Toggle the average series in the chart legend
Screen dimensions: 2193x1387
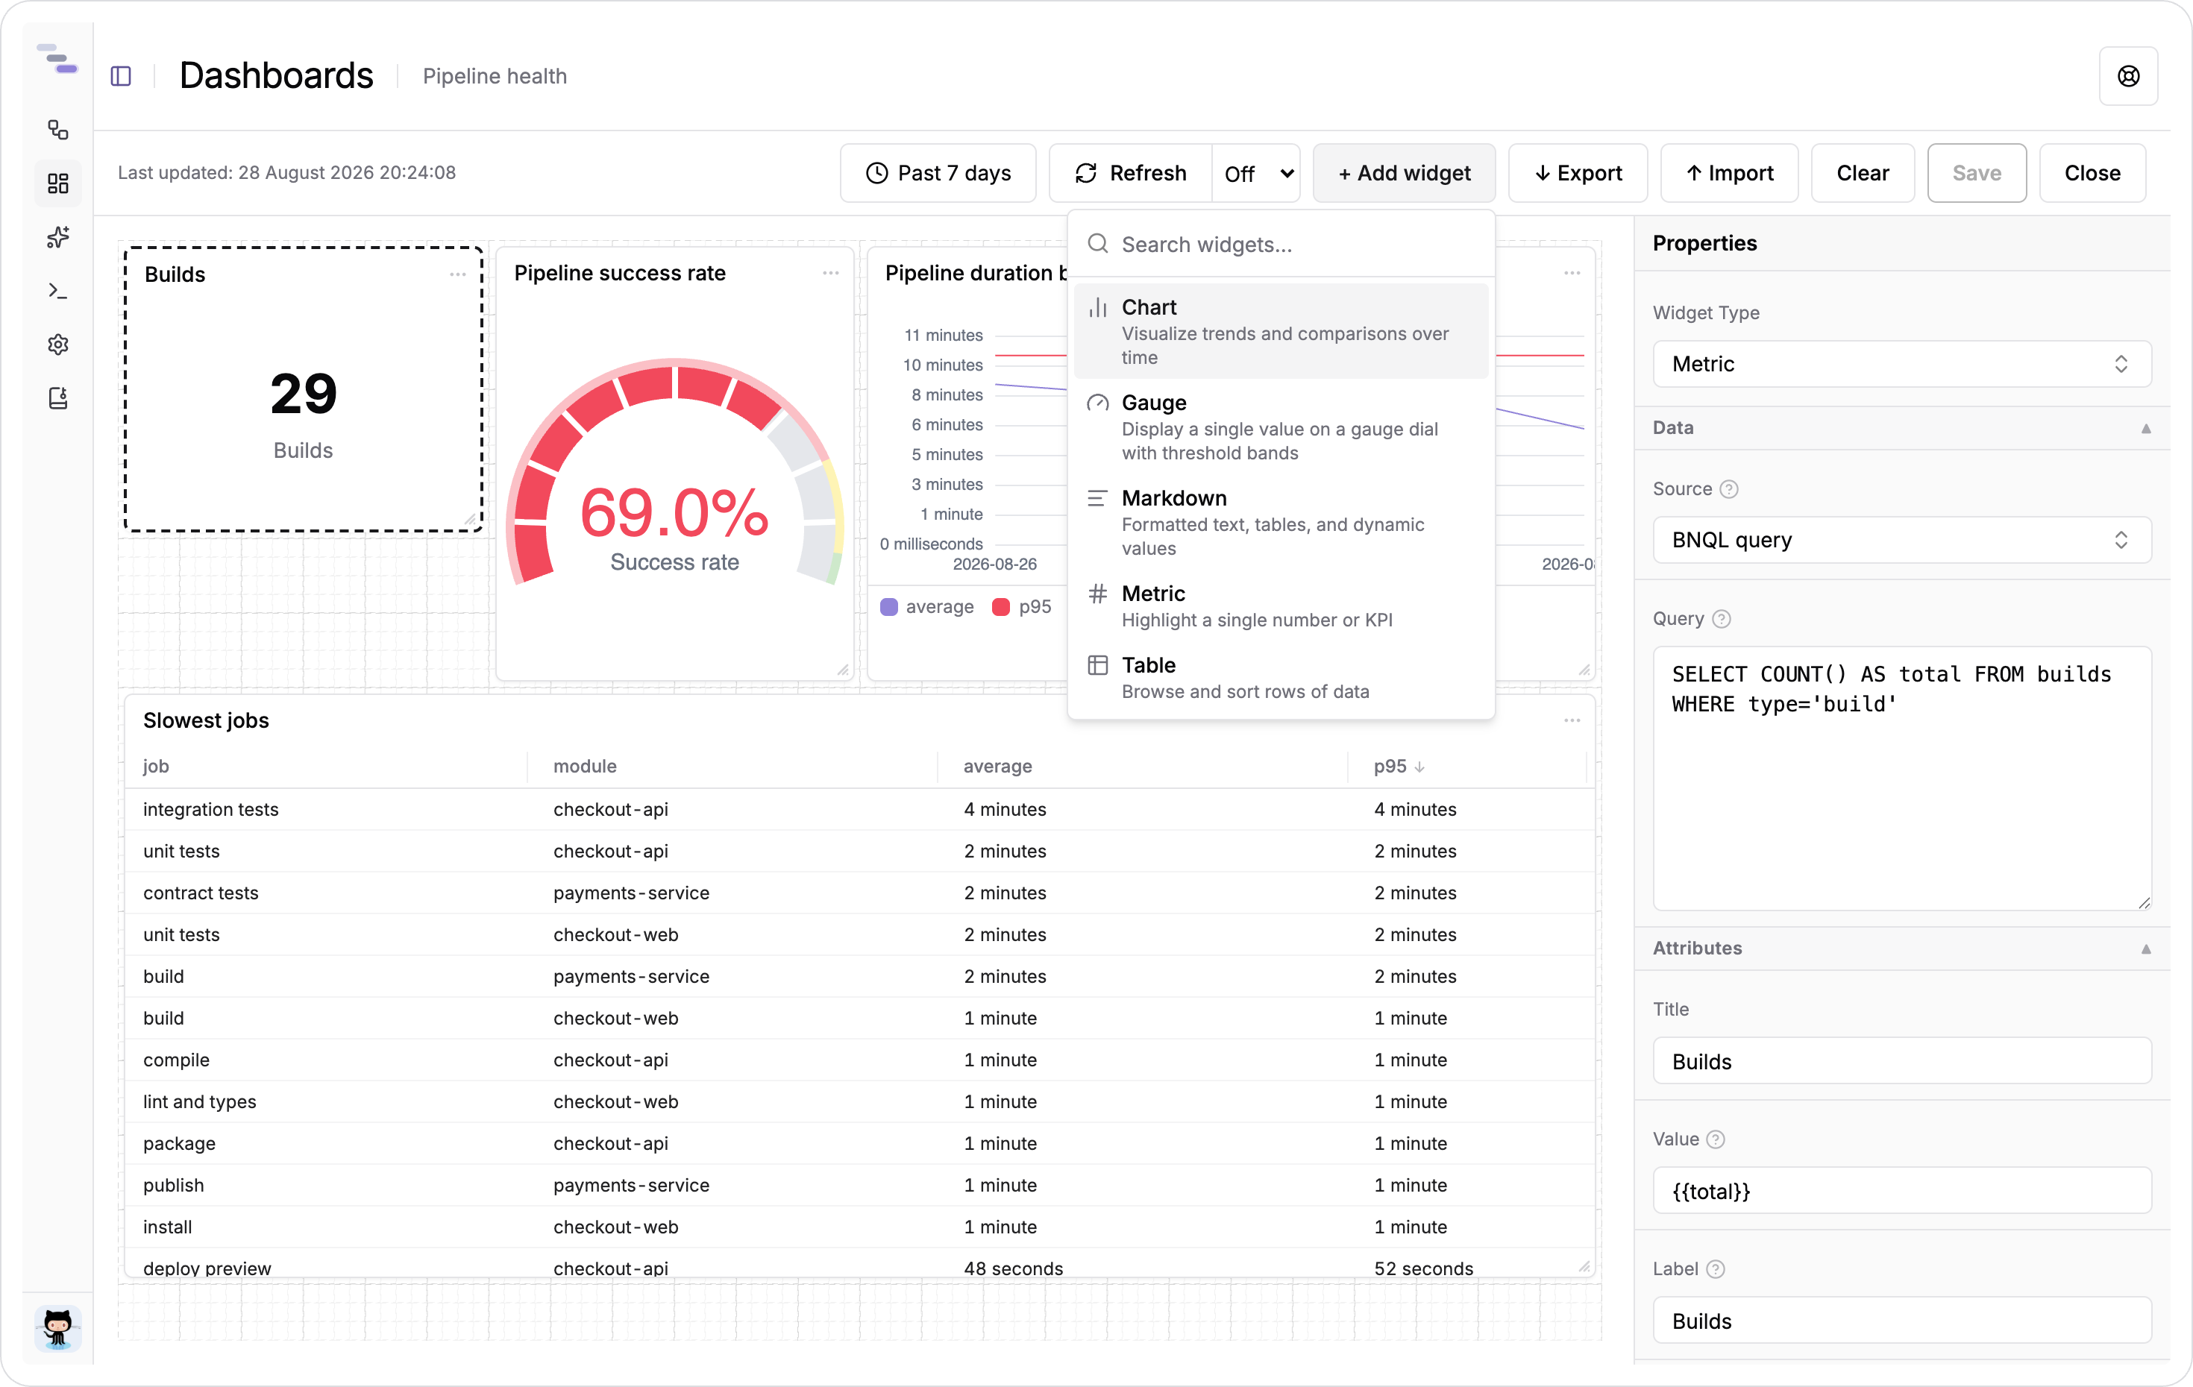(x=927, y=608)
